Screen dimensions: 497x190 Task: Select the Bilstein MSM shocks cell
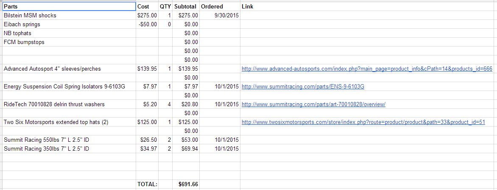click(69, 15)
